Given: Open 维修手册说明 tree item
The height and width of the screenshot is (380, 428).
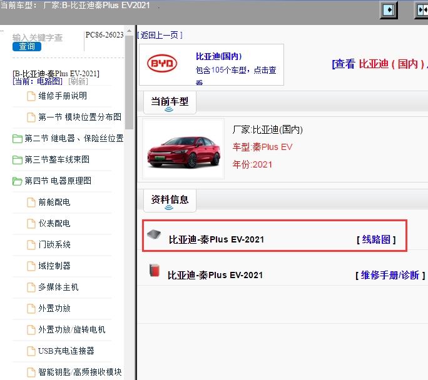Looking at the screenshot, I should pos(63,96).
